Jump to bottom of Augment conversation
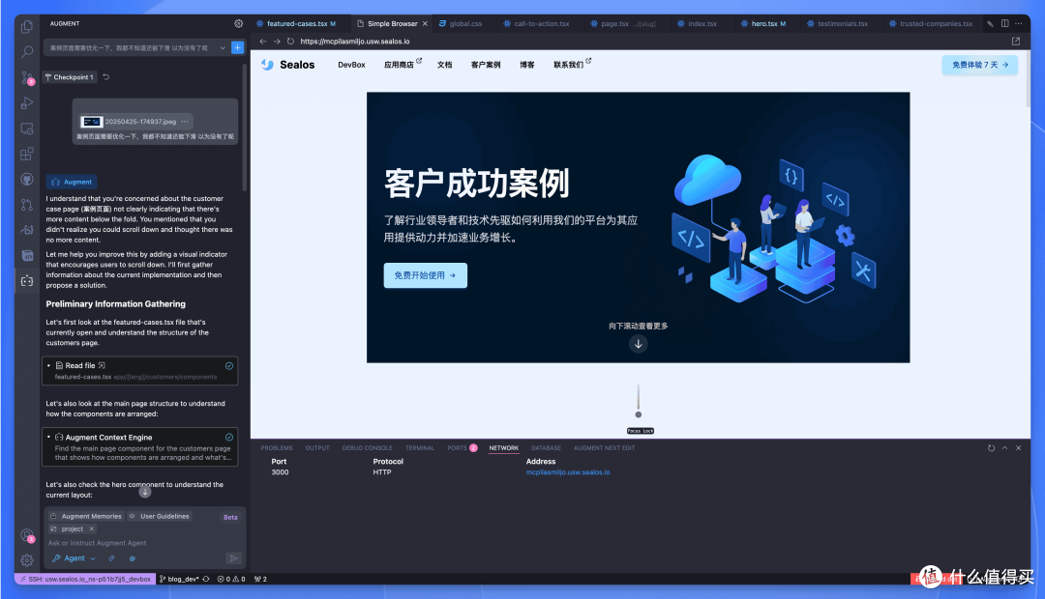This screenshot has width=1045, height=599. tap(144, 492)
